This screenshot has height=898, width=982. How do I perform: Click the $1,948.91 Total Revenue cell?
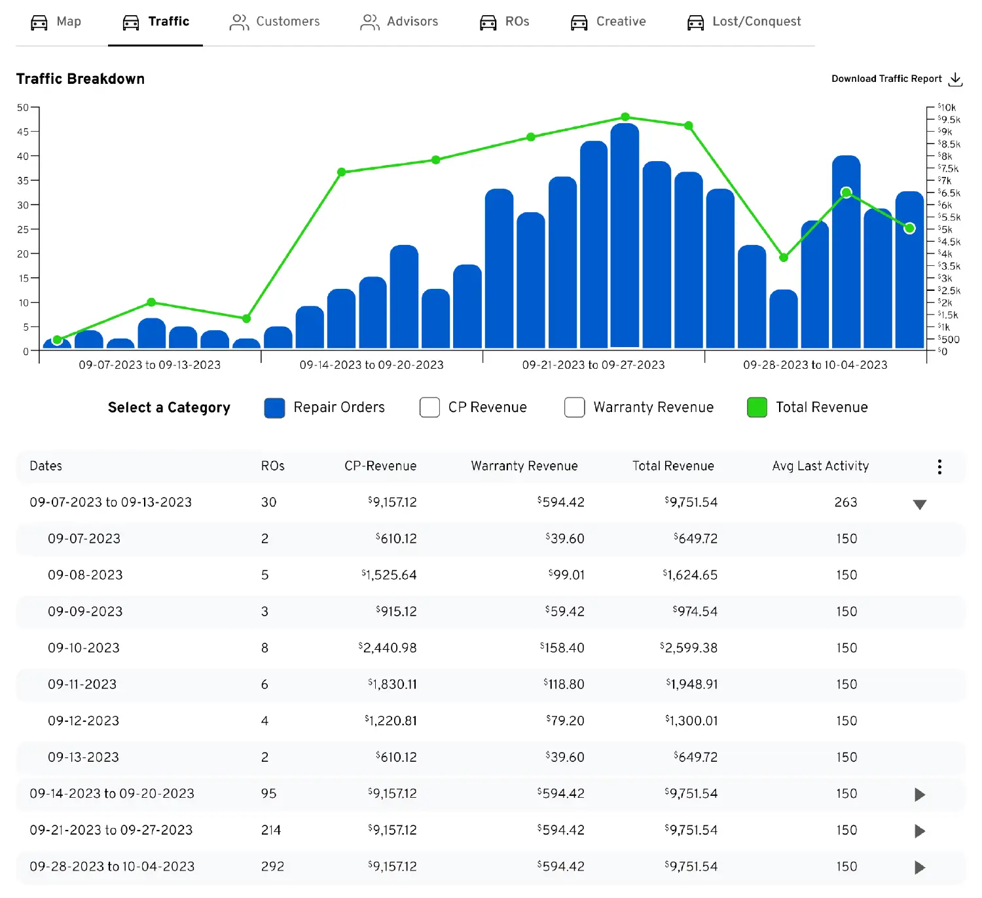[692, 684]
